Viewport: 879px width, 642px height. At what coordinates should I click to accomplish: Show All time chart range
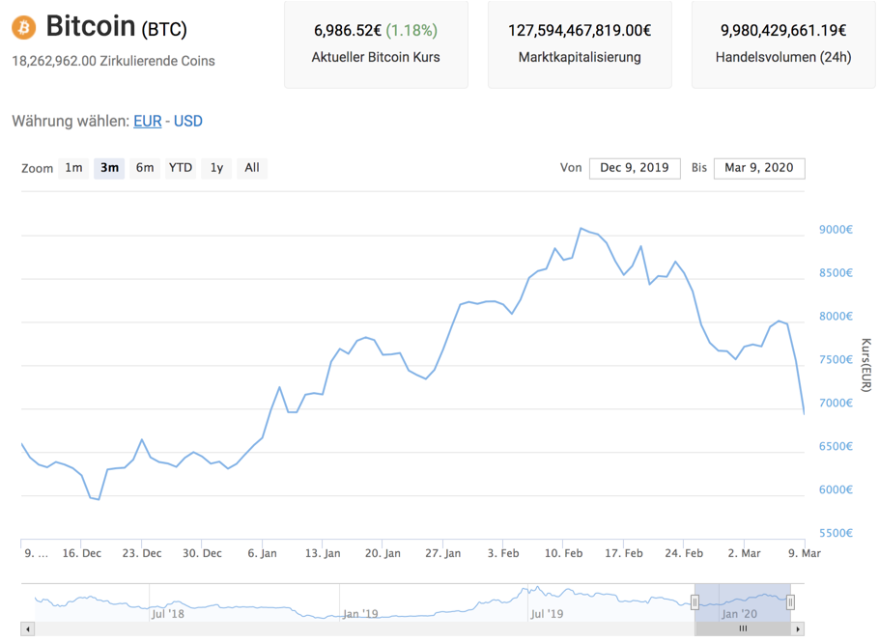tap(252, 168)
